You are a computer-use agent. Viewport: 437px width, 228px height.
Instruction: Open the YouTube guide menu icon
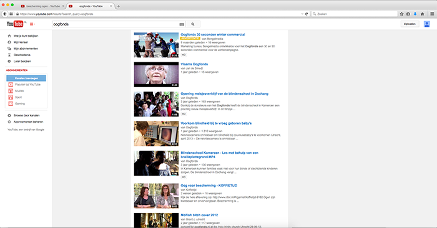[x=32, y=24]
